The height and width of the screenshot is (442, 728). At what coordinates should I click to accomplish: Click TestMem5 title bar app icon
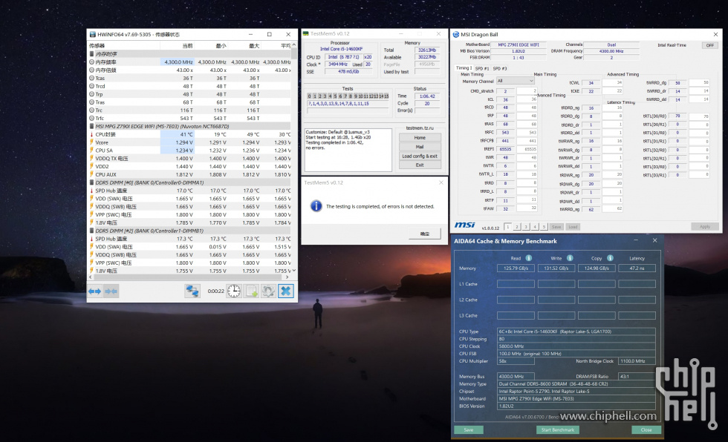[x=305, y=33]
